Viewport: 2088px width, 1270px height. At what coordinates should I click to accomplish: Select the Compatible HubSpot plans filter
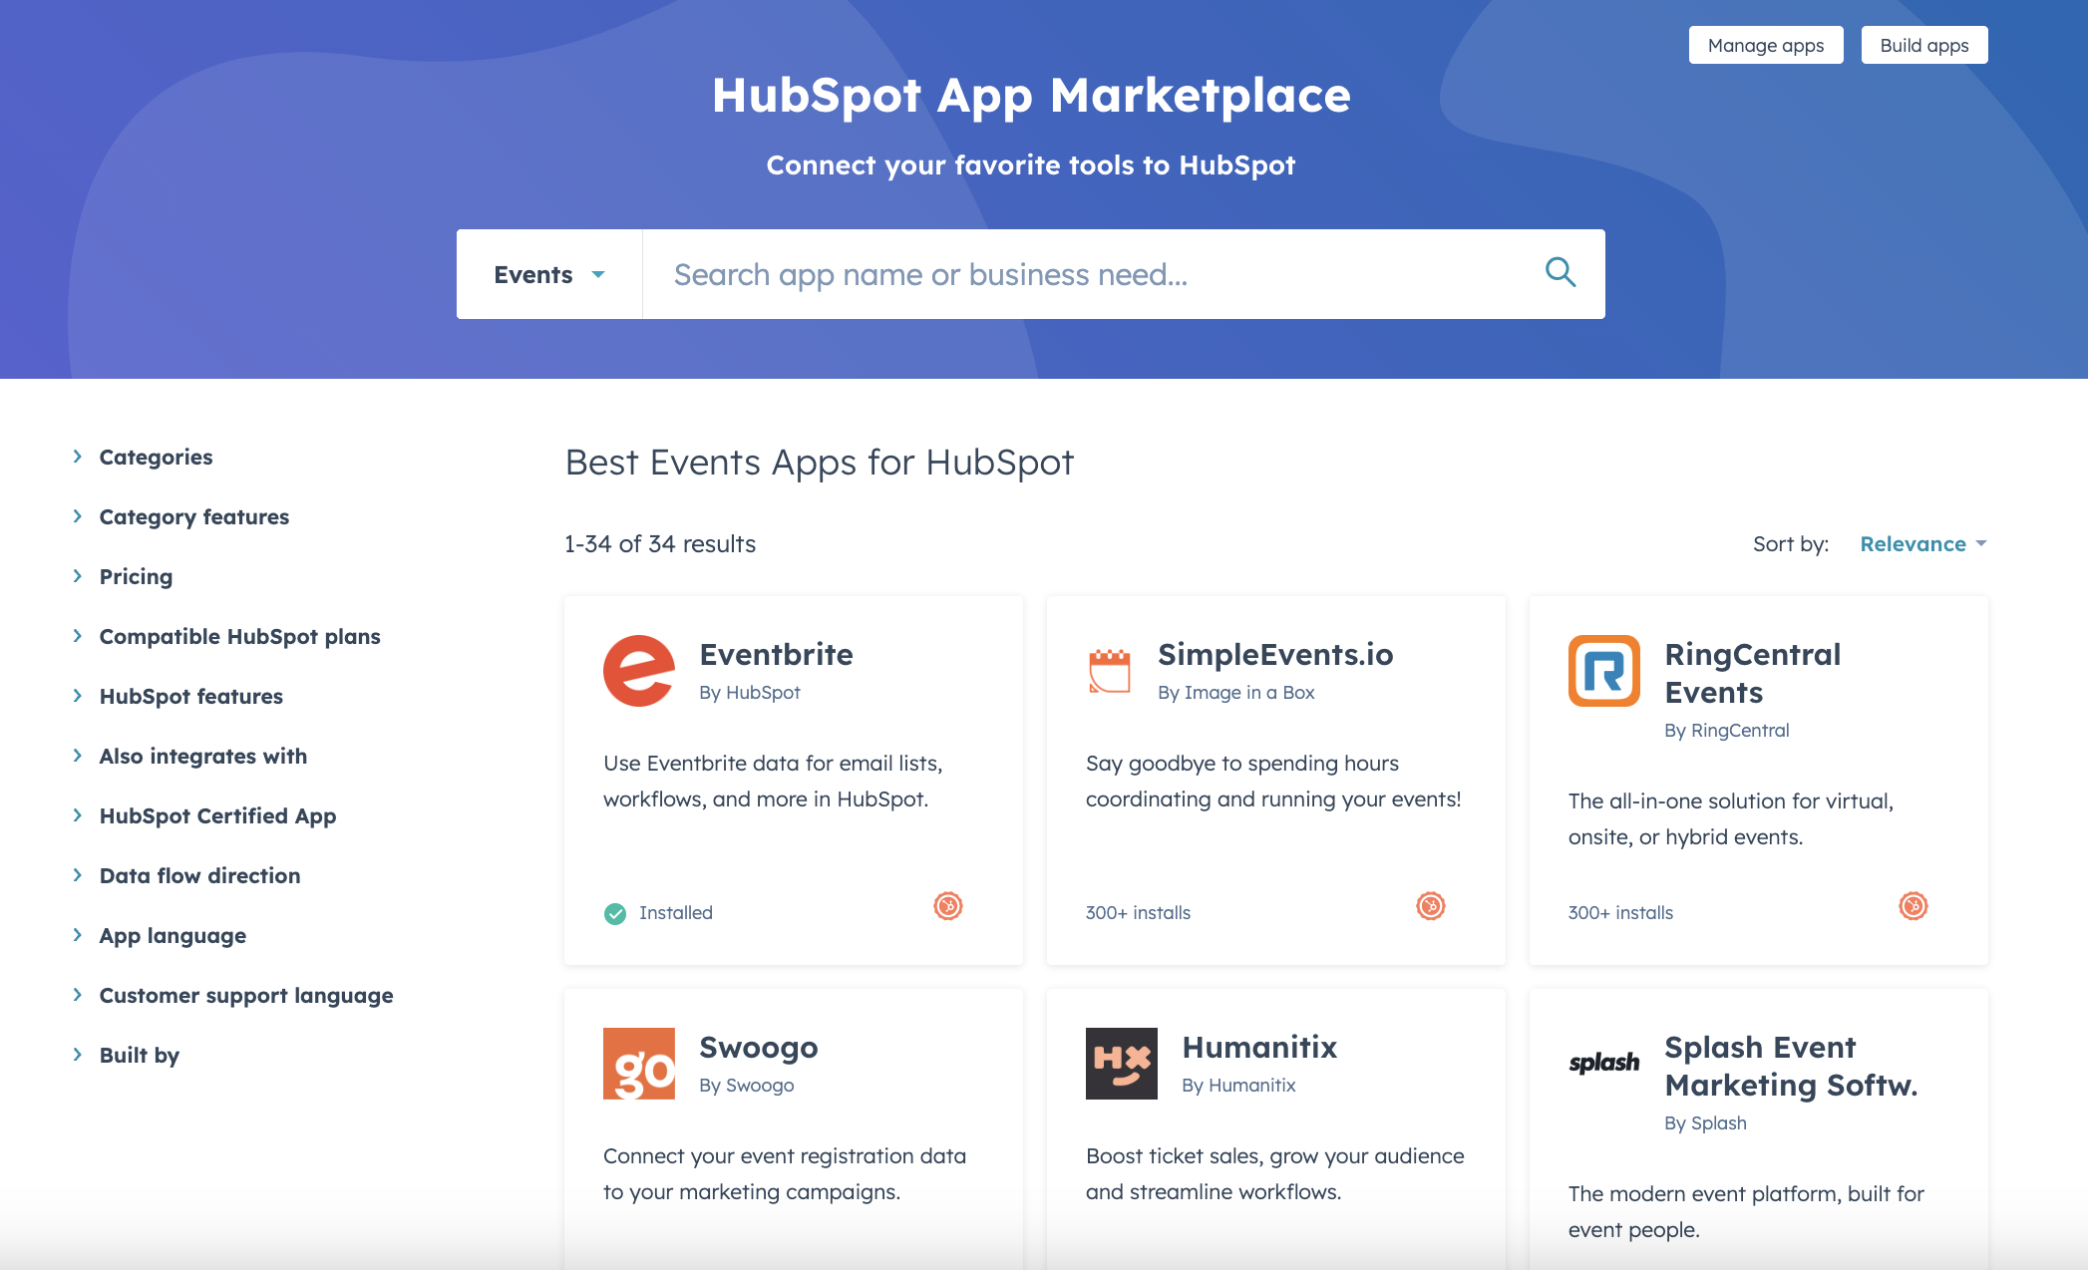[238, 635]
